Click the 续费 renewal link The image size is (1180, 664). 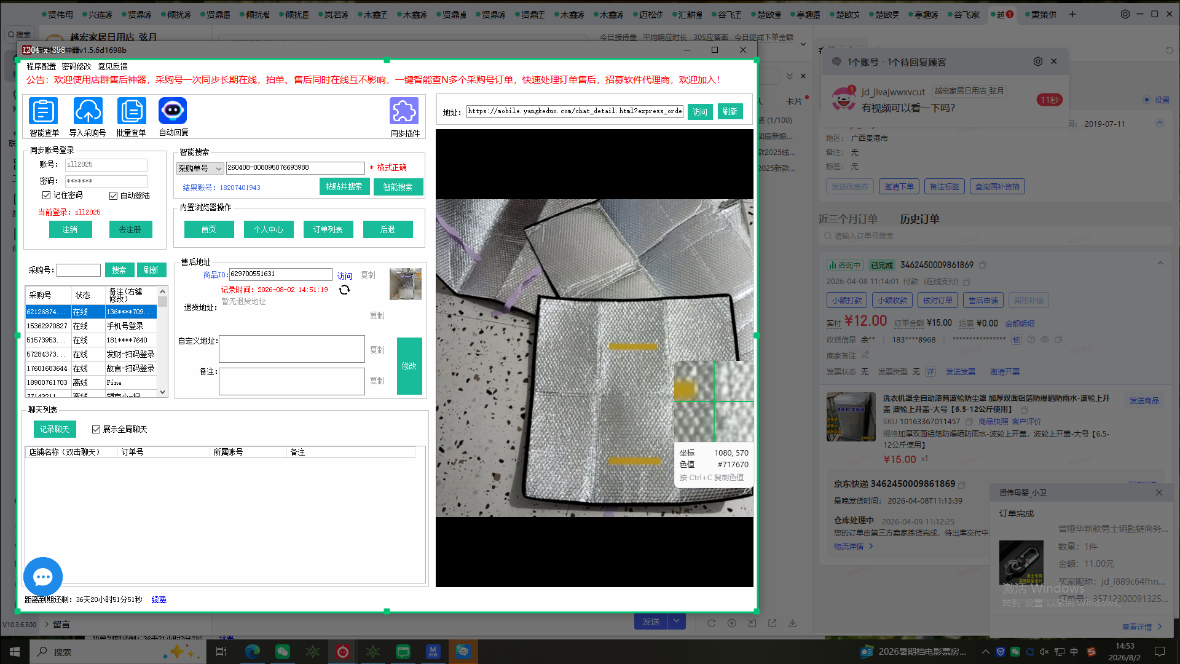tap(159, 599)
